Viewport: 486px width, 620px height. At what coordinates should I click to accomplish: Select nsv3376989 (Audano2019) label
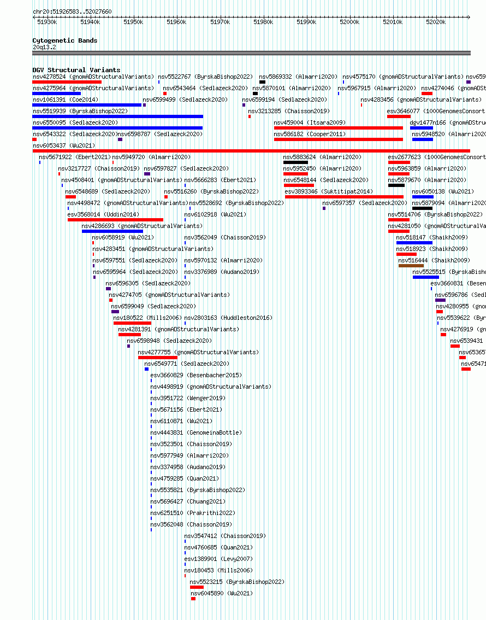222,272
